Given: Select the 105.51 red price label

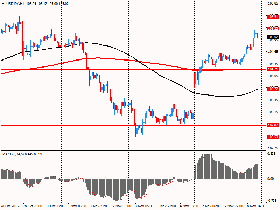Looking at the screenshot, I should pyautogui.click(x=273, y=16).
